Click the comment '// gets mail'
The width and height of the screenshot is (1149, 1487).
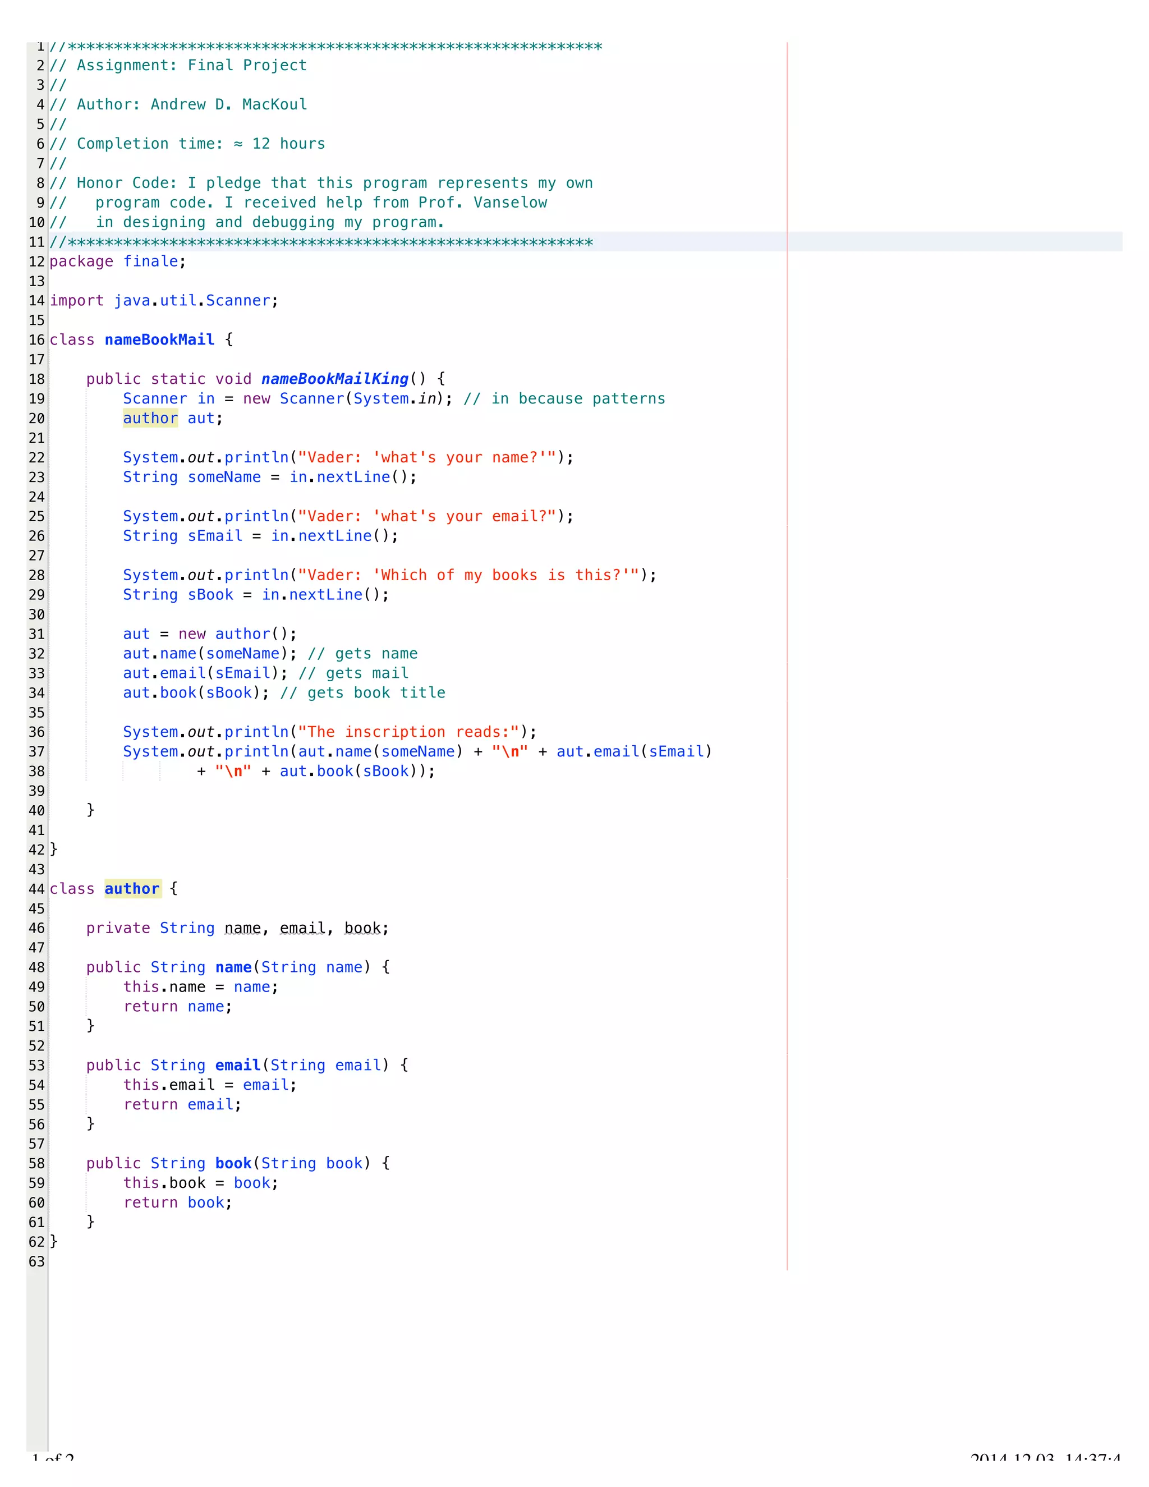click(x=353, y=673)
